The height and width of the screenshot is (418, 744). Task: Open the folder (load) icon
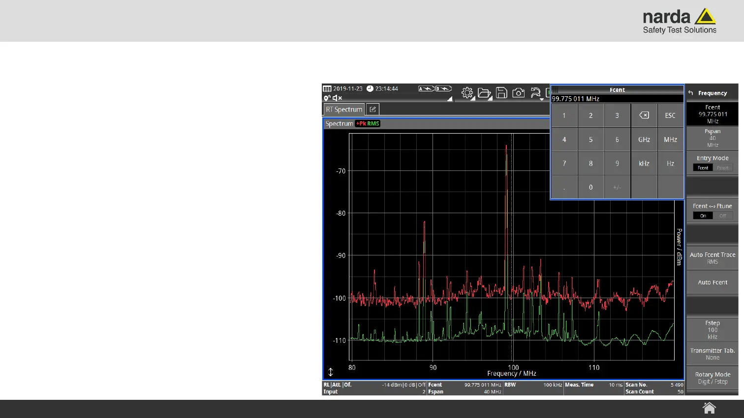pos(484,93)
